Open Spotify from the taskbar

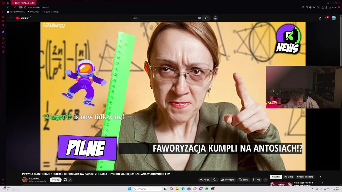pyautogui.click(x=207, y=189)
